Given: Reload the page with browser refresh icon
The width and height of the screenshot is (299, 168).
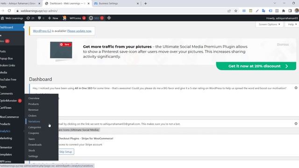Looking at the screenshot, I should click(x=9, y=11).
